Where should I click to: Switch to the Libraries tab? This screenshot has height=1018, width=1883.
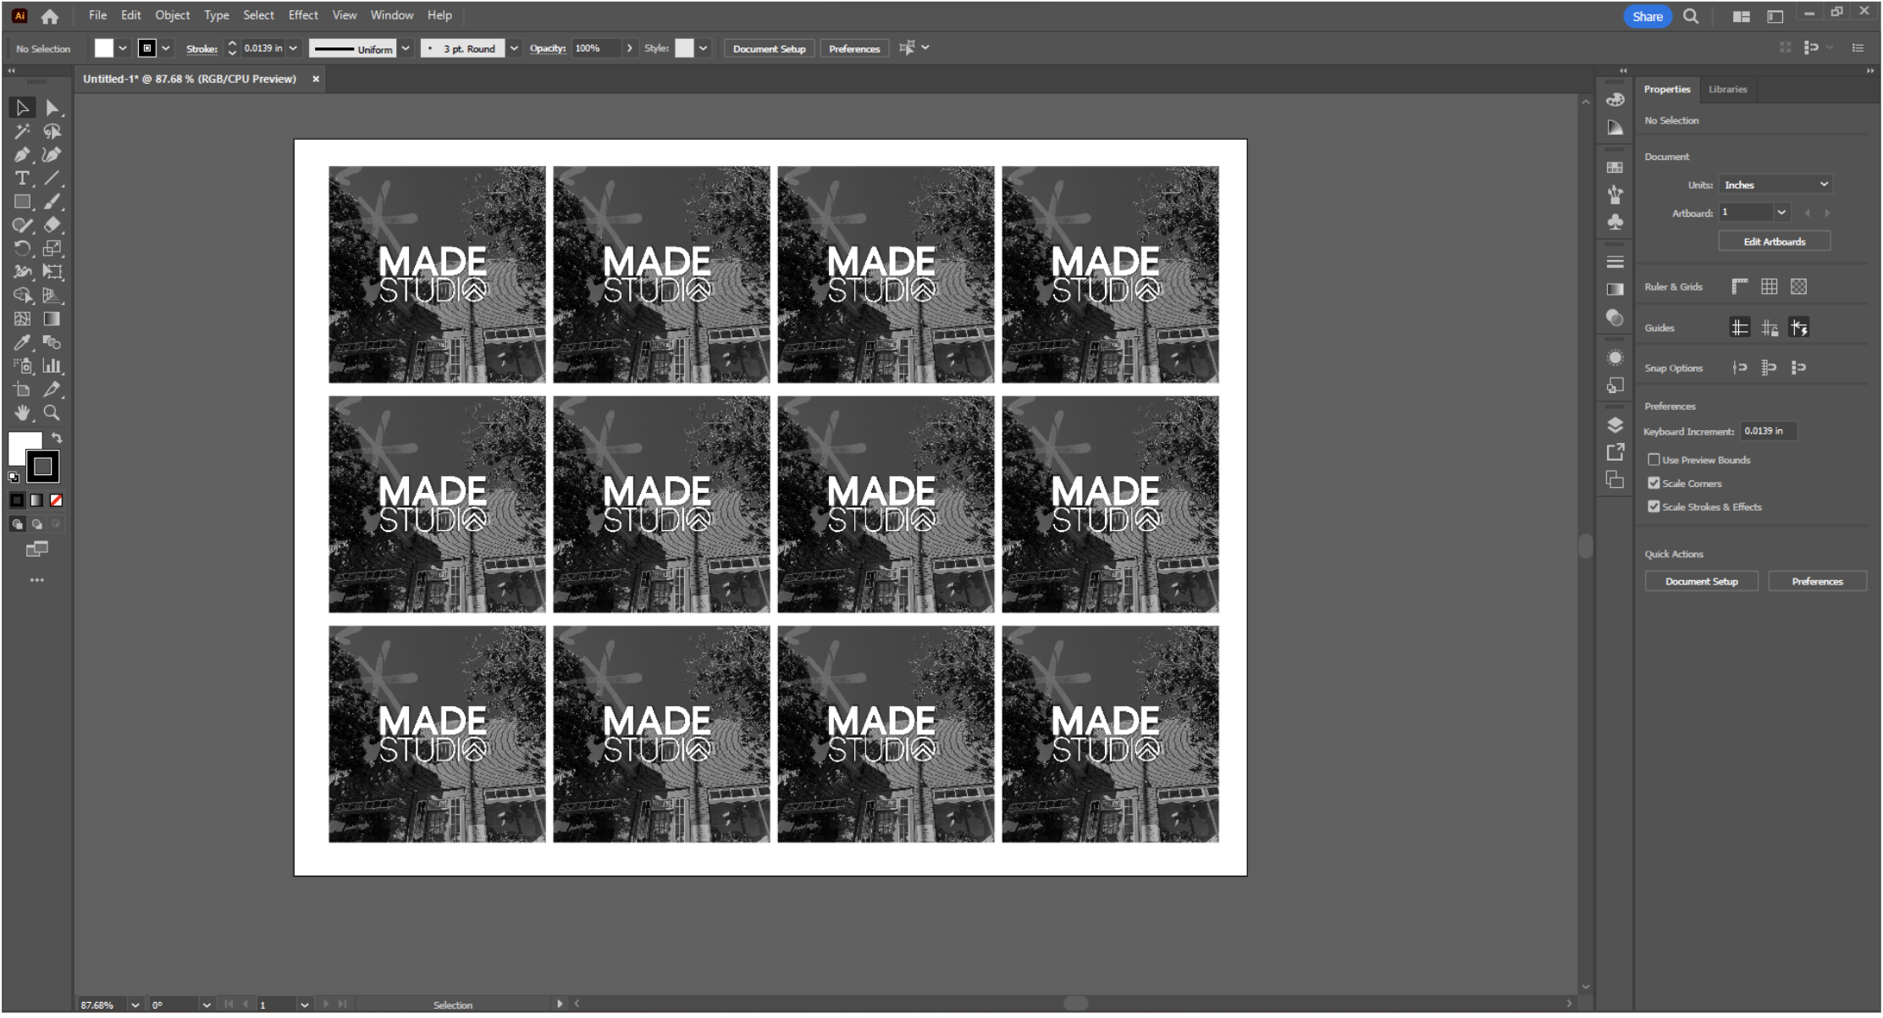1727,89
